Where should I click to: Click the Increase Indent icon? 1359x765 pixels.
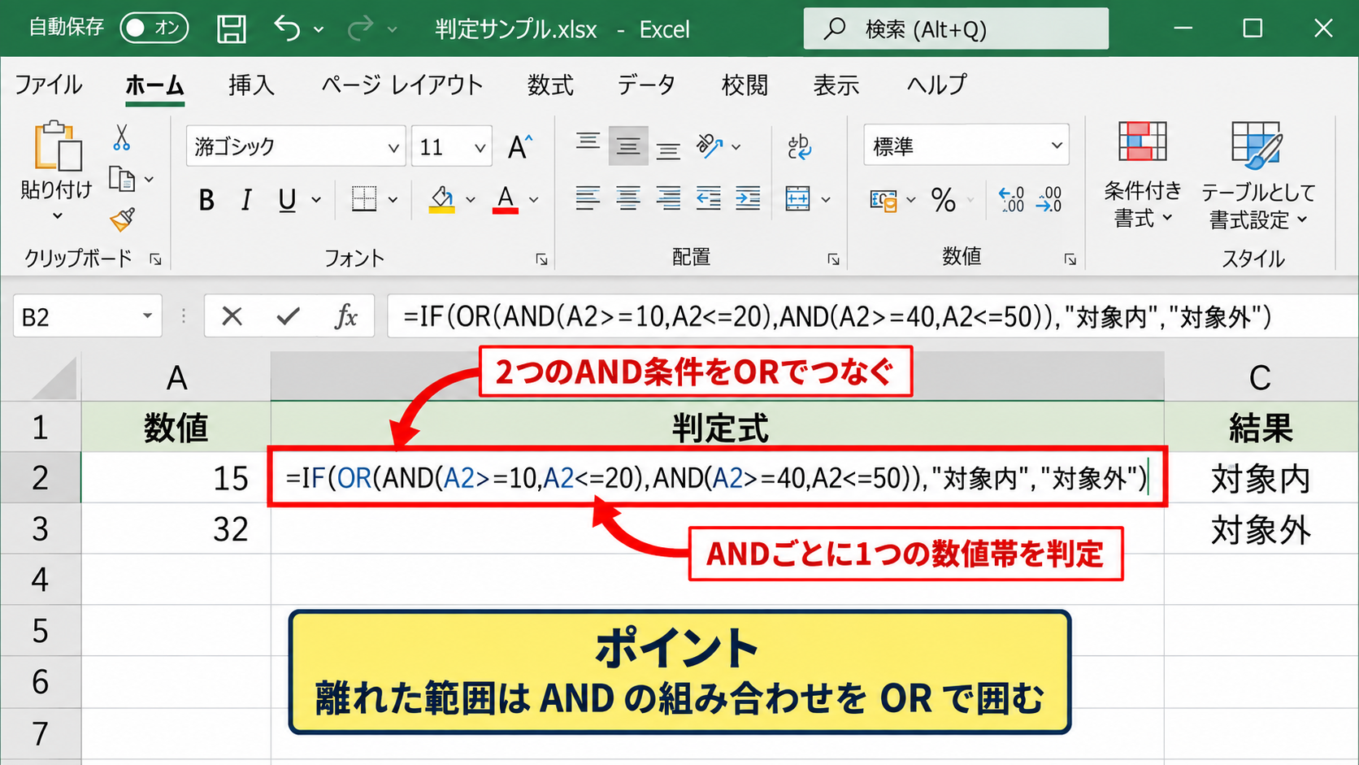pyautogui.click(x=748, y=198)
